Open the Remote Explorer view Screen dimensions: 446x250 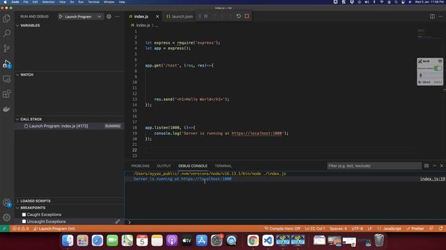click(x=6, y=78)
